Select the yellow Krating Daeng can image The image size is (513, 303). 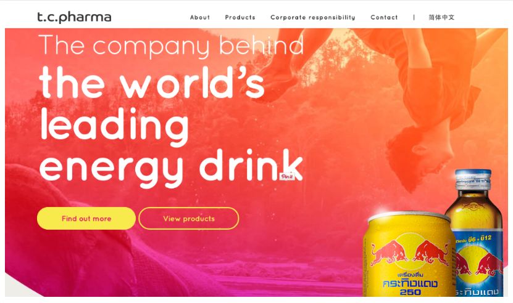(x=409, y=255)
